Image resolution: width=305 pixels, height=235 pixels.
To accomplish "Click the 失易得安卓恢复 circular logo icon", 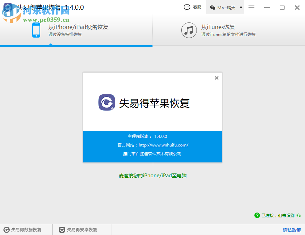I will click(x=62, y=229).
